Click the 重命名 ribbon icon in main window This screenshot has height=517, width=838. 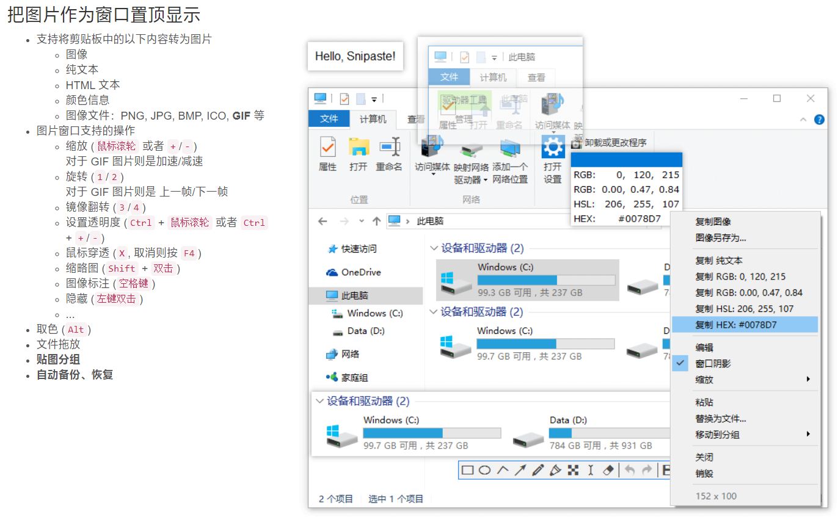[x=389, y=154]
